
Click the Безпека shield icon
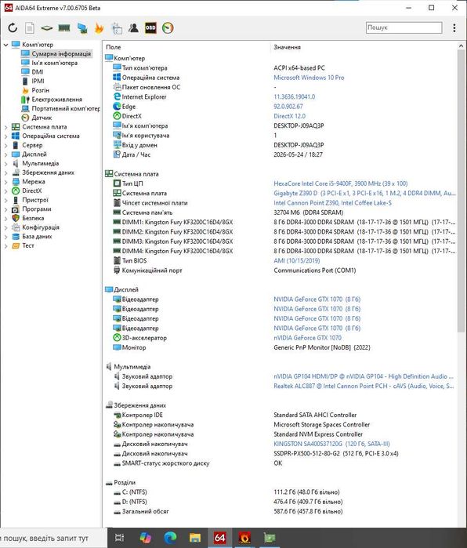tap(16, 218)
